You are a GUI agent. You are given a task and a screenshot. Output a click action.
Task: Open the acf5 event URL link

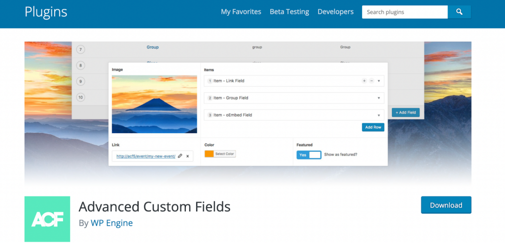click(146, 156)
